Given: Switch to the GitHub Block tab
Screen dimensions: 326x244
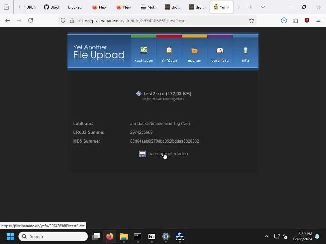Looking at the screenshot, I should 52,7.
